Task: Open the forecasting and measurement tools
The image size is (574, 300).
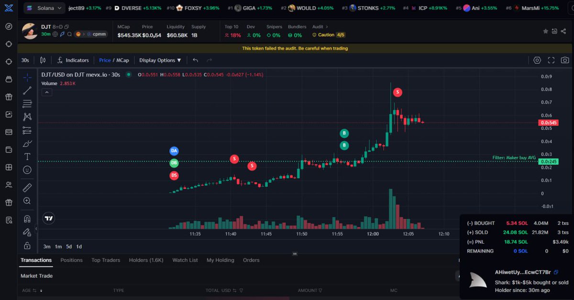Action: click(27, 130)
